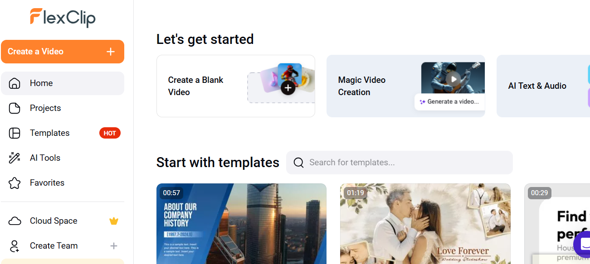The image size is (590, 264).
Task: Click the FlexClip logo
Action: coord(63,17)
